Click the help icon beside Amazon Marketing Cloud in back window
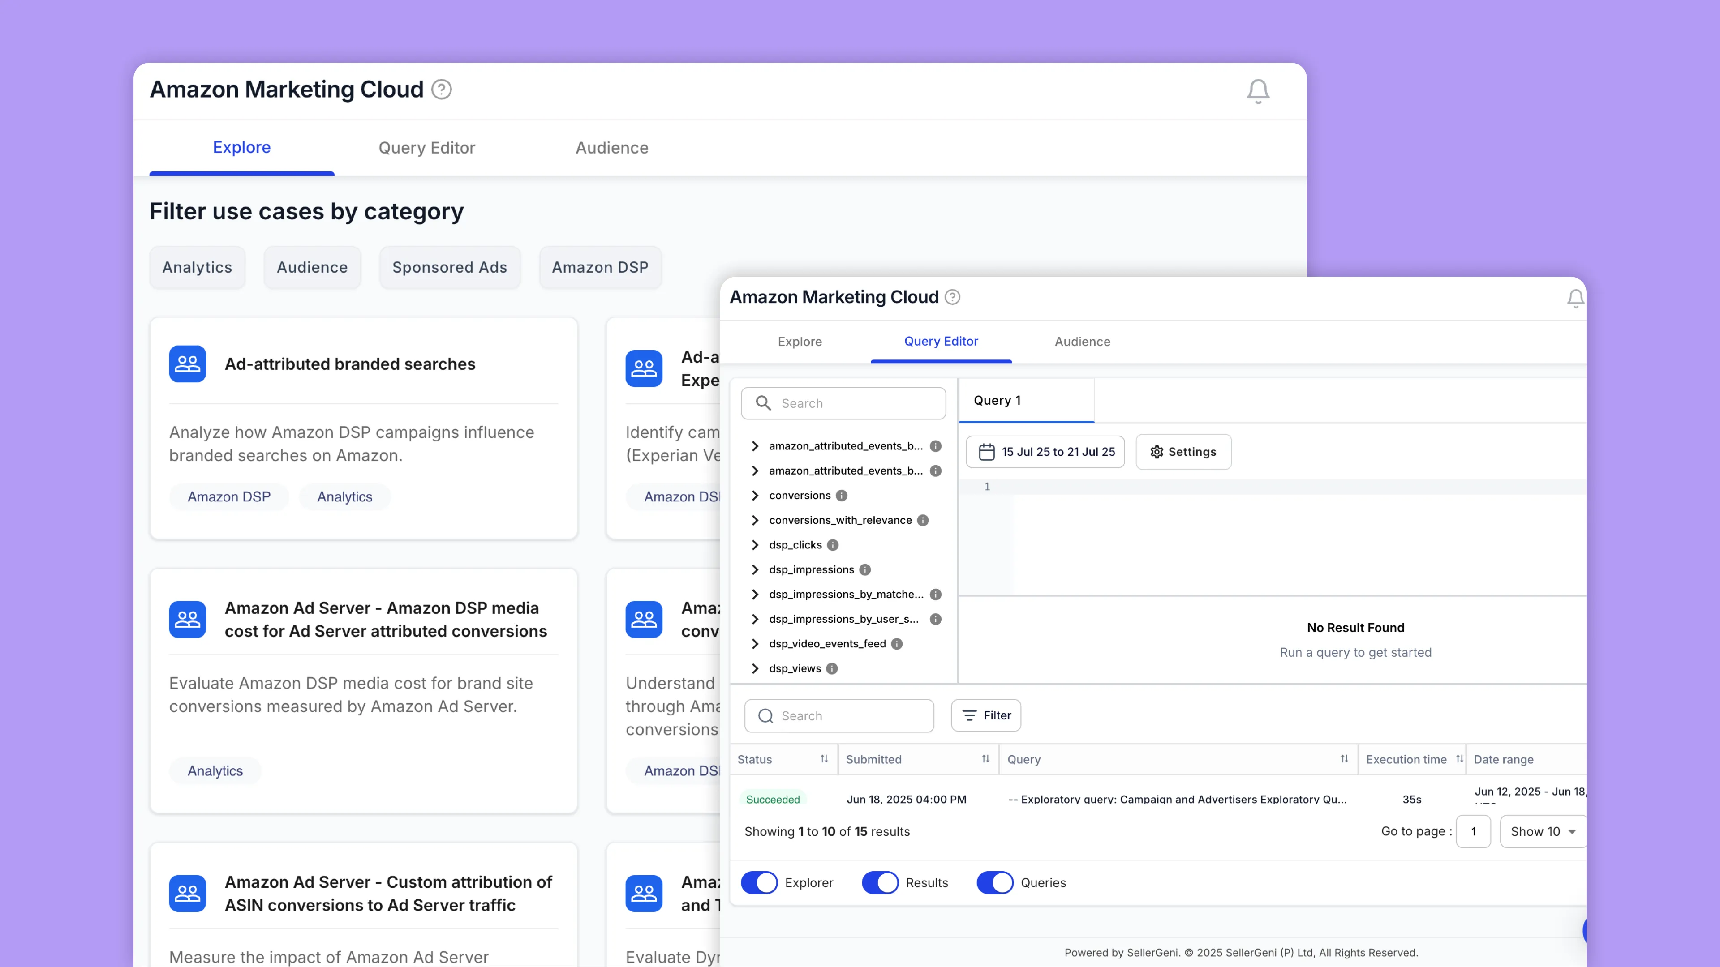 pyautogui.click(x=441, y=90)
